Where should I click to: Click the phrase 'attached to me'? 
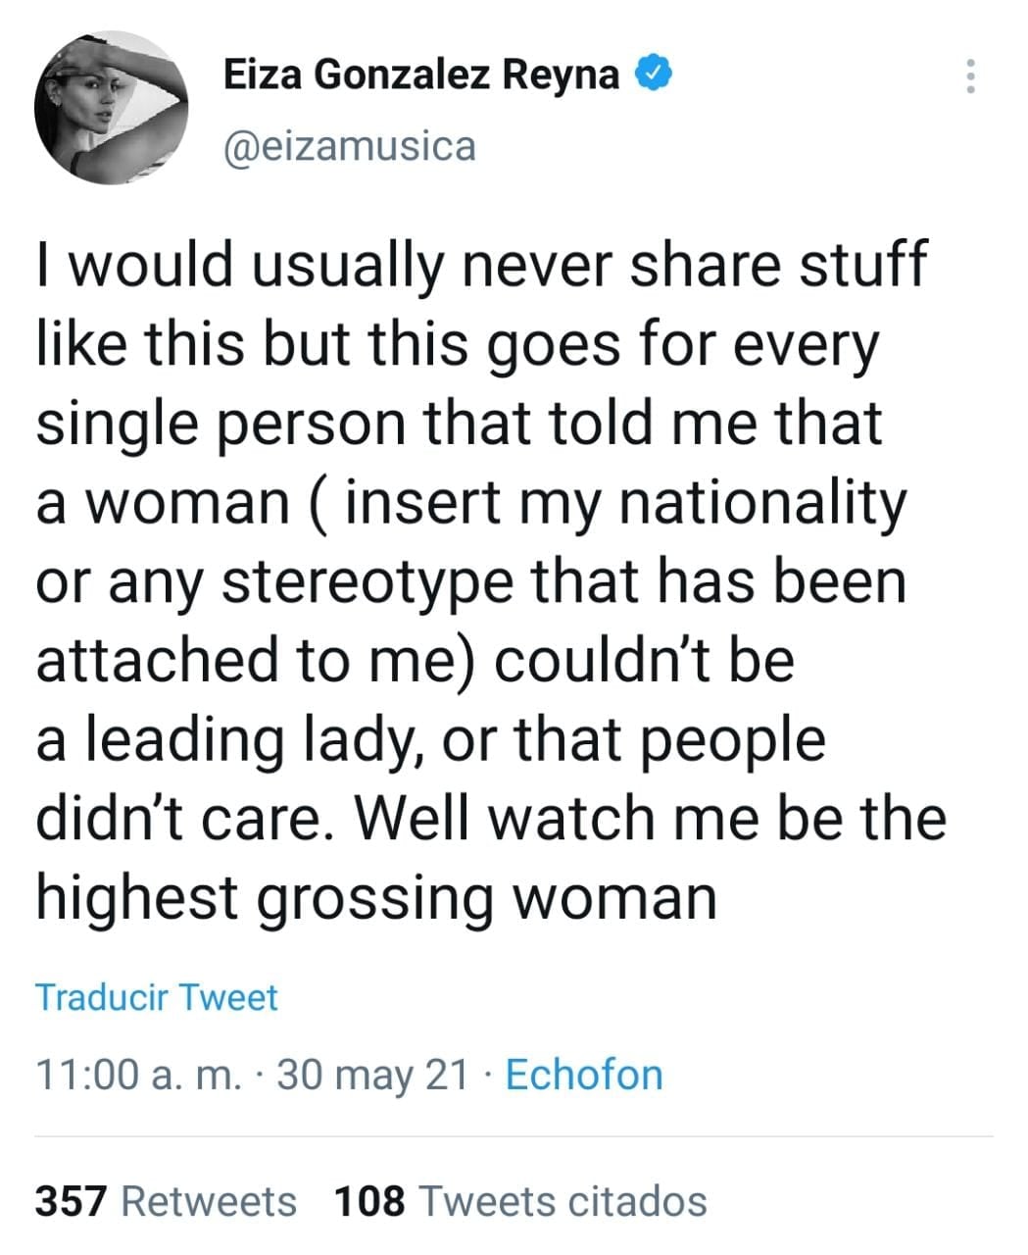257,660
